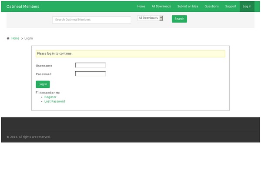Follow the Register link
Screen dimensions: 261x174
point(50,97)
